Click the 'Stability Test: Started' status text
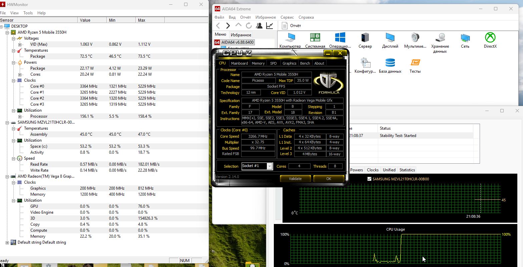The image size is (523, 267). click(398, 136)
